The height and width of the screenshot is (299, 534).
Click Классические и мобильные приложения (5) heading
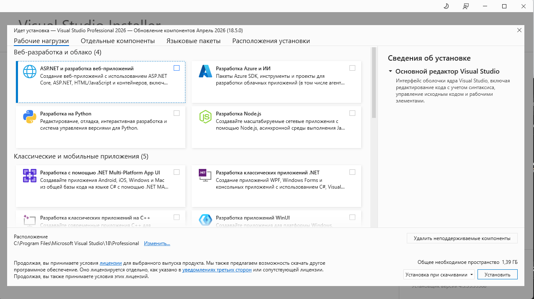[81, 156]
